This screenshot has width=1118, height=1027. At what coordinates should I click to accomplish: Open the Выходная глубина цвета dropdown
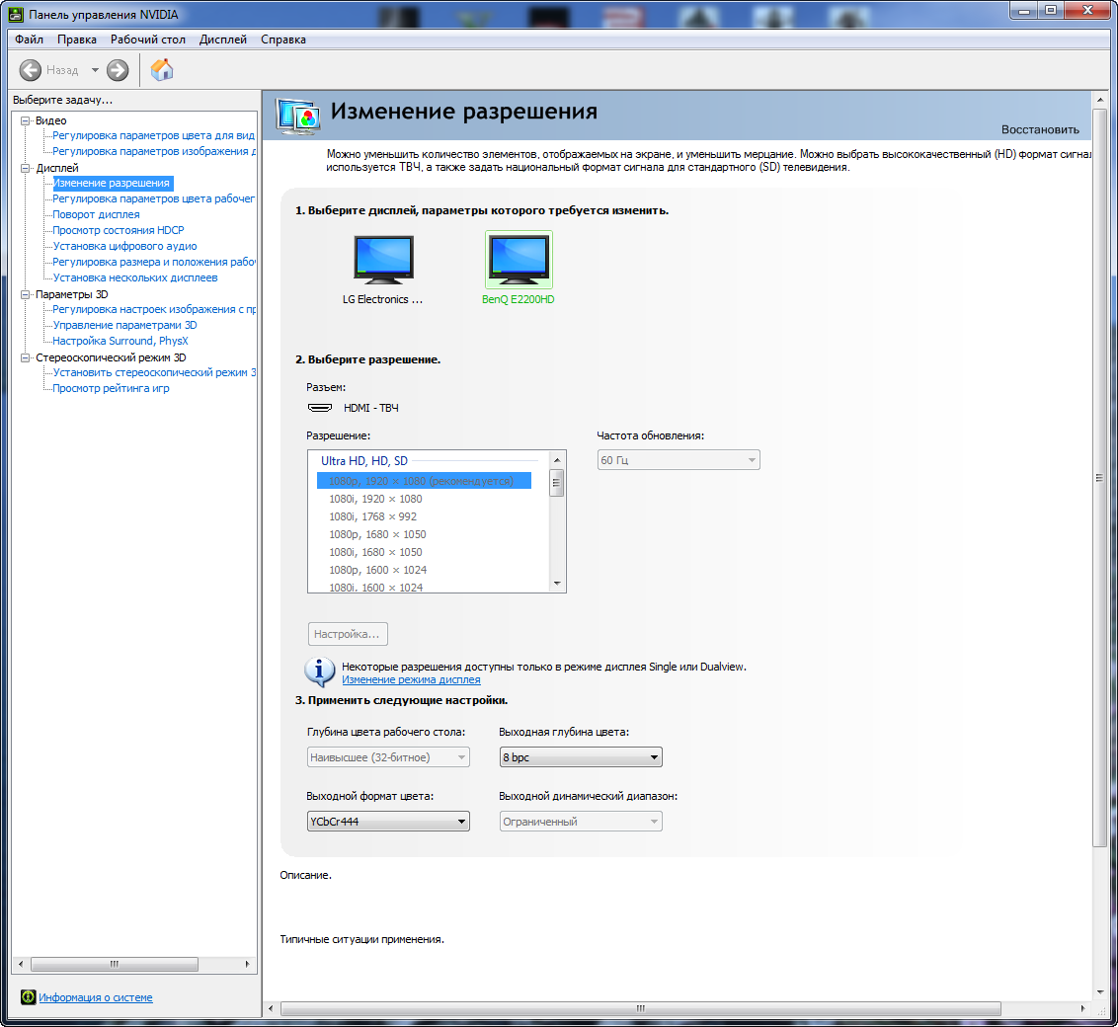coord(581,757)
